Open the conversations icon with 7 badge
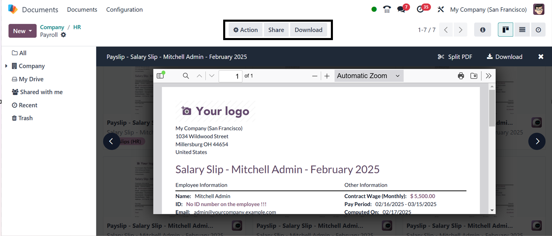 [x=401, y=9]
